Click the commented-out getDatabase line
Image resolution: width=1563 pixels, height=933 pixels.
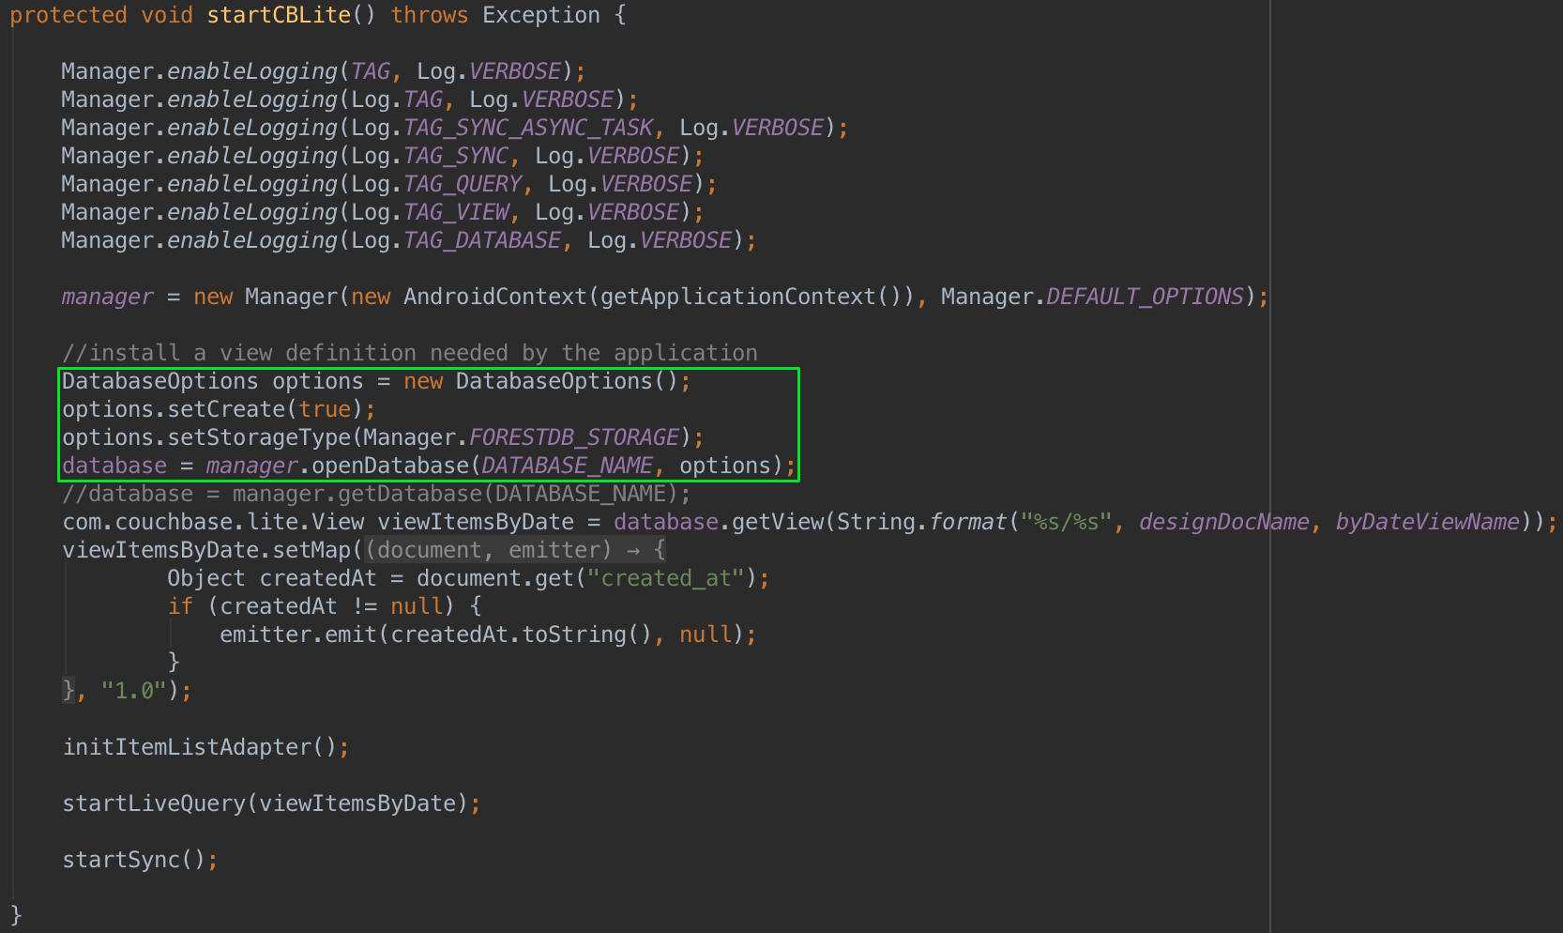click(x=375, y=494)
